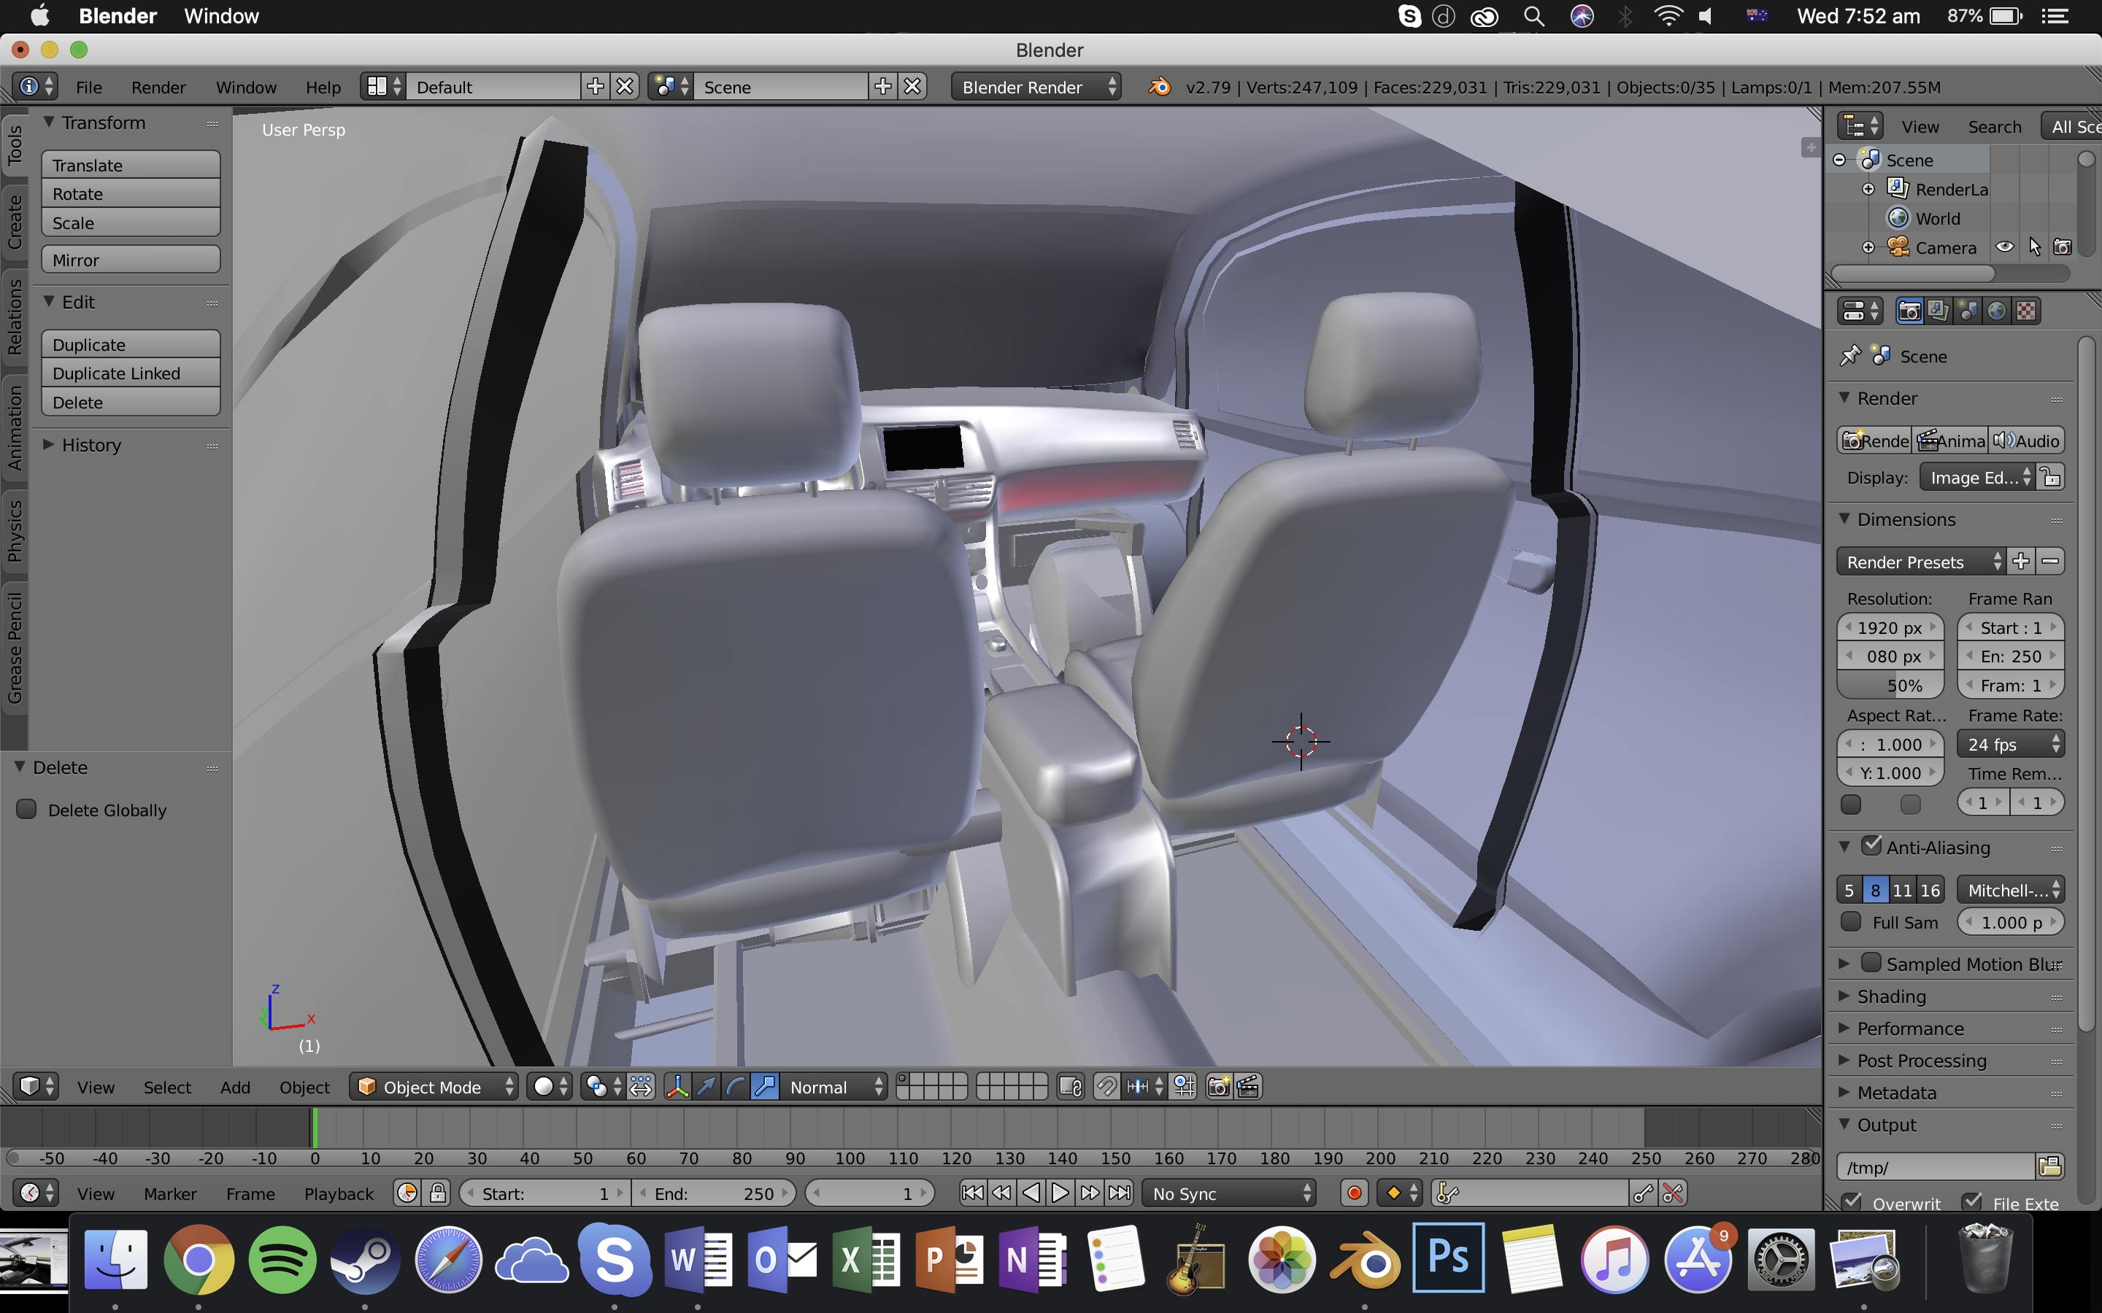The width and height of the screenshot is (2102, 1313).
Task: Click the jump to first frame button
Action: click(x=973, y=1193)
